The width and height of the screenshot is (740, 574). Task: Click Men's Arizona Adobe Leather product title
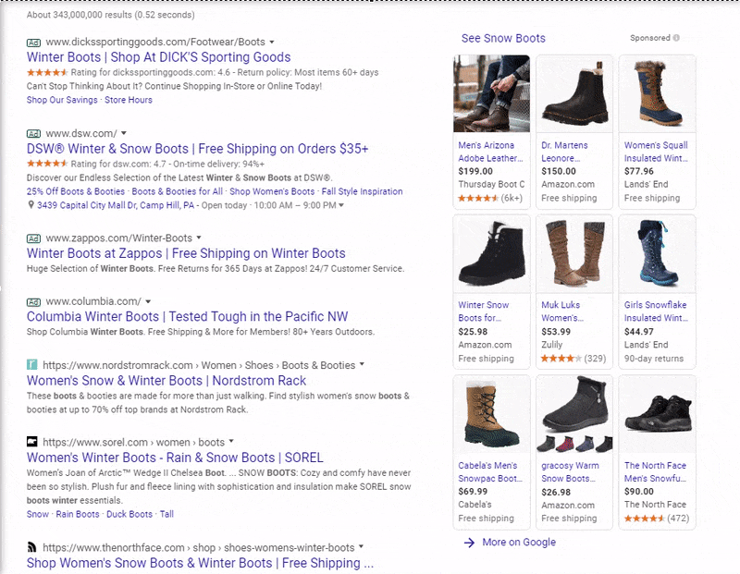(x=490, y=152)
